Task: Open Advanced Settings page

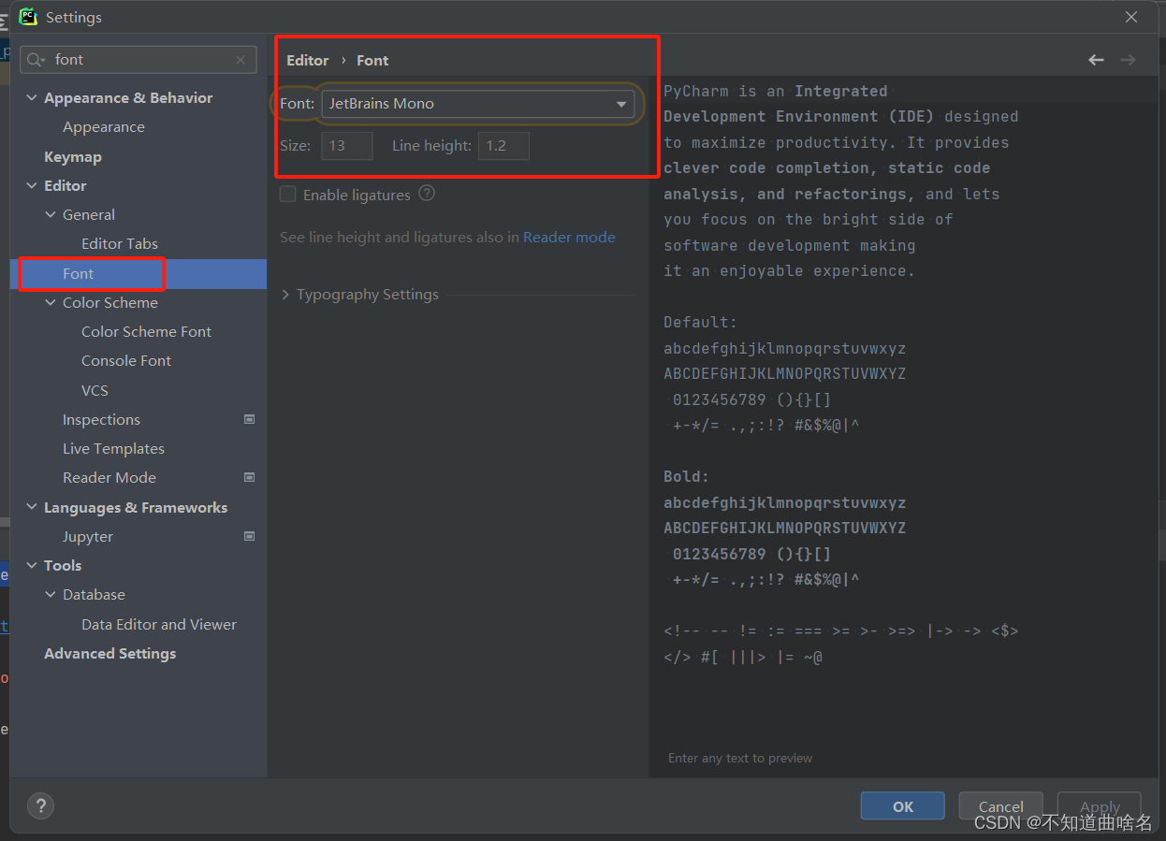Action: (x=110, y=654)
